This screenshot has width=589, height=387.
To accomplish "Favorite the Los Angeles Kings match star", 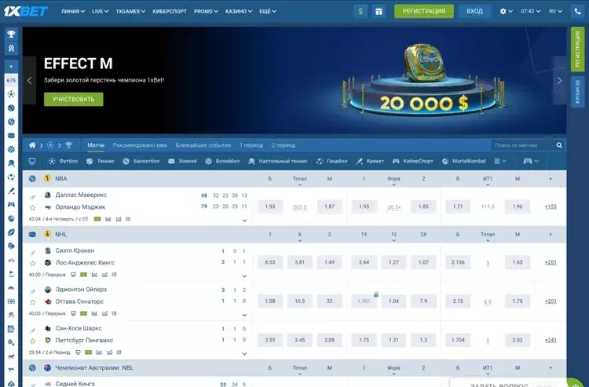I will [33, 263].
